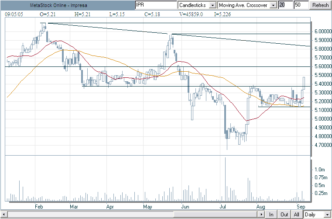The width and height of the screenshot is (332, 219).
Task: Click the Out zoom button
Action: click(284, 214)
